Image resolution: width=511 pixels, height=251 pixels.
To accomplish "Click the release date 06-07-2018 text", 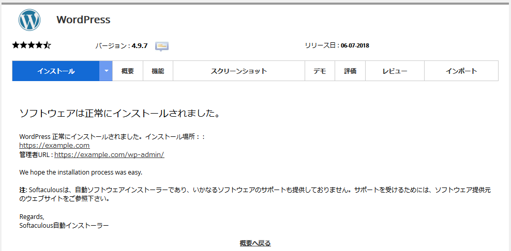I will tap(354, 45).
